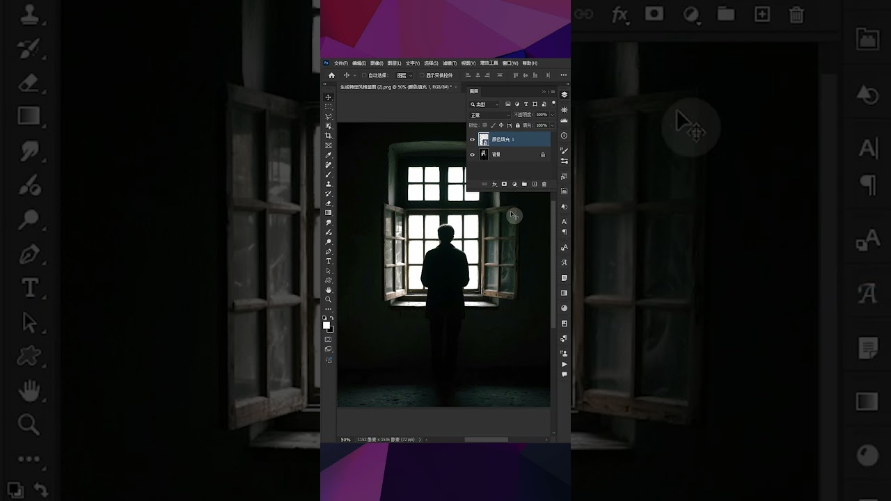Open the 编辑(E) menu
The image size is (891, 501).
359,63
